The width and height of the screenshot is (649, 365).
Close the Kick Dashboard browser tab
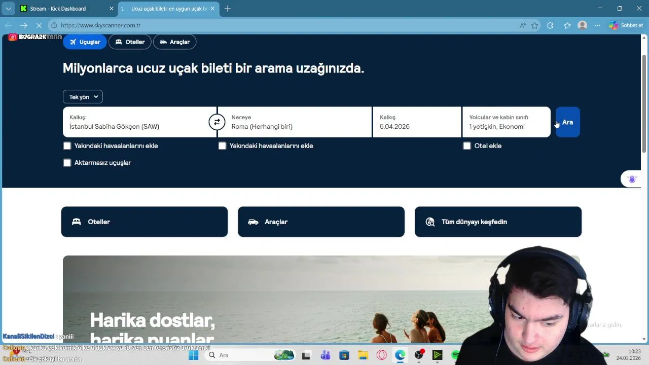[112, 9]
